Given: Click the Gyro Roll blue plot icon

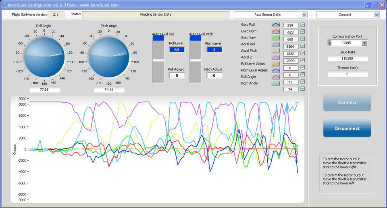Looking at the screenshot, I should pos(276,25).
